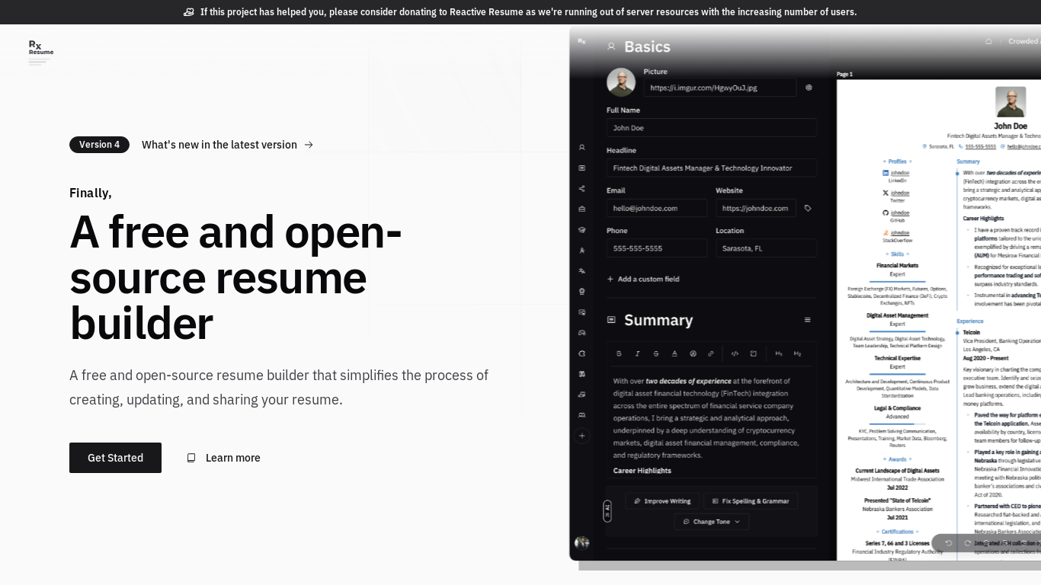1041x585 pixels.
Task: Click the Summary heading in the editor
Action: tap(658, 320)
